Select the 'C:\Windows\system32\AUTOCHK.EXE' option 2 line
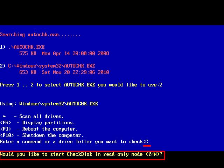 tap(48, 66)
